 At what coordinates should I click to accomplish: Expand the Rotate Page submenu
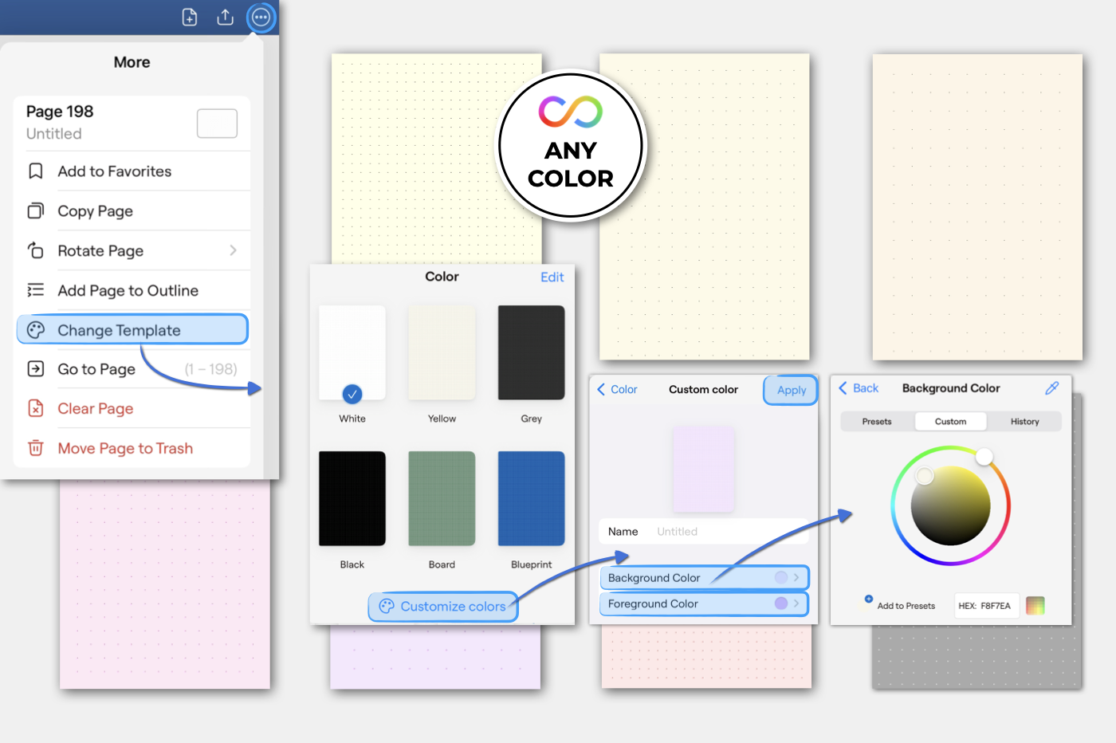tap(233, 250)
